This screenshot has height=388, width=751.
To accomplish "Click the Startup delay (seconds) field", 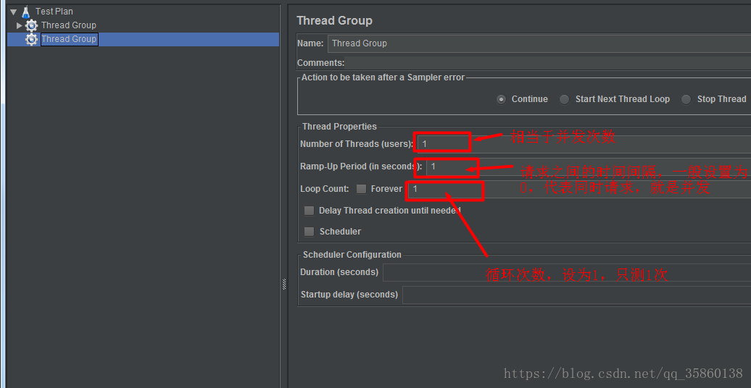I will coord(577,295).
